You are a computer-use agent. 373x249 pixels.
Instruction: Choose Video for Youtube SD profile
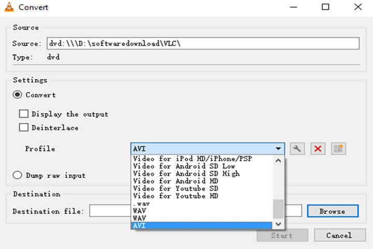[201, 188]
